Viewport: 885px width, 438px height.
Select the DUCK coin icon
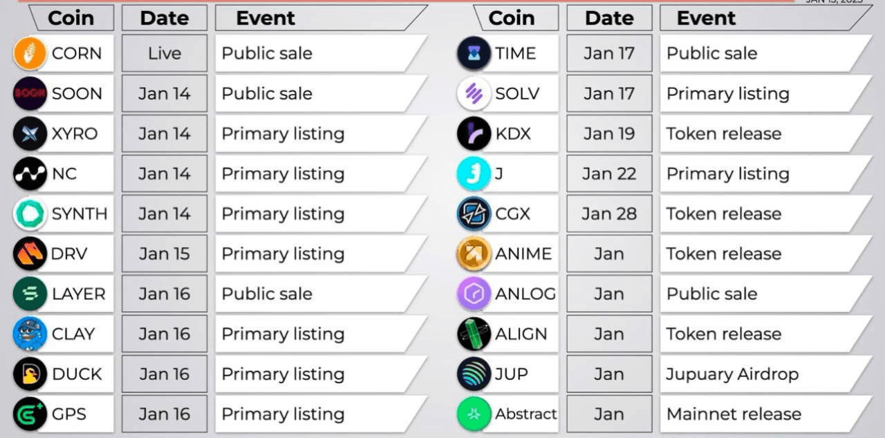30,374
